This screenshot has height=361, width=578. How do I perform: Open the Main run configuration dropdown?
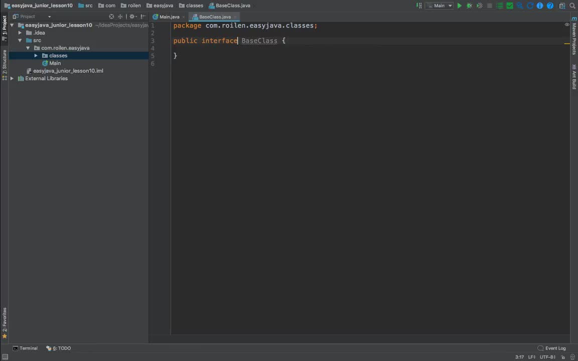point(440,6)
